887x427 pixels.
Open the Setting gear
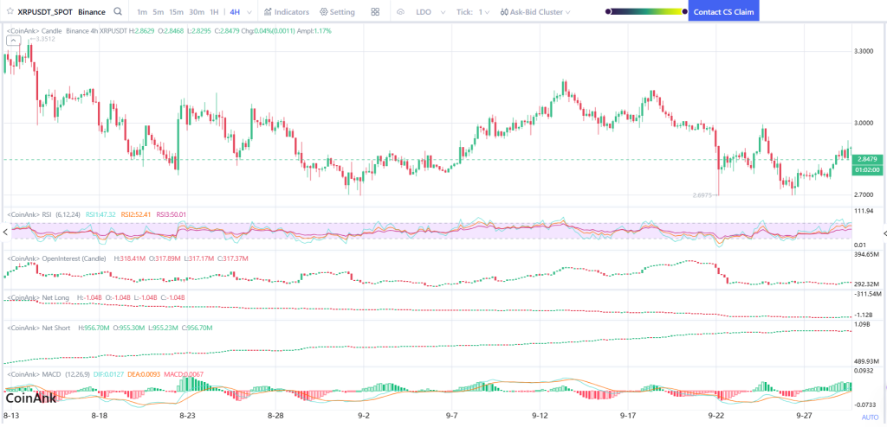[324, 12]
